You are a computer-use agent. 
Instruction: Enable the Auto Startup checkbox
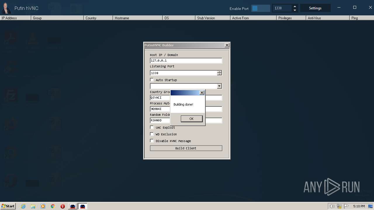pos(152,80)
